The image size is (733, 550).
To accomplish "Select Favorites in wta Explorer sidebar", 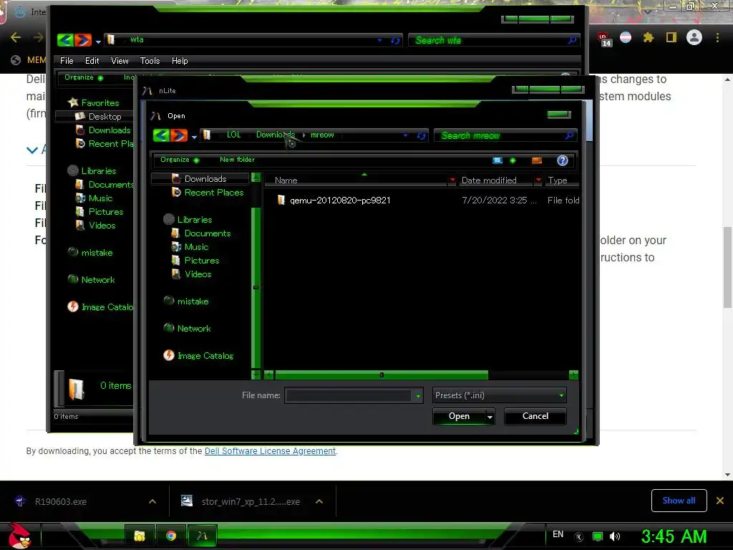I will 99,102.
